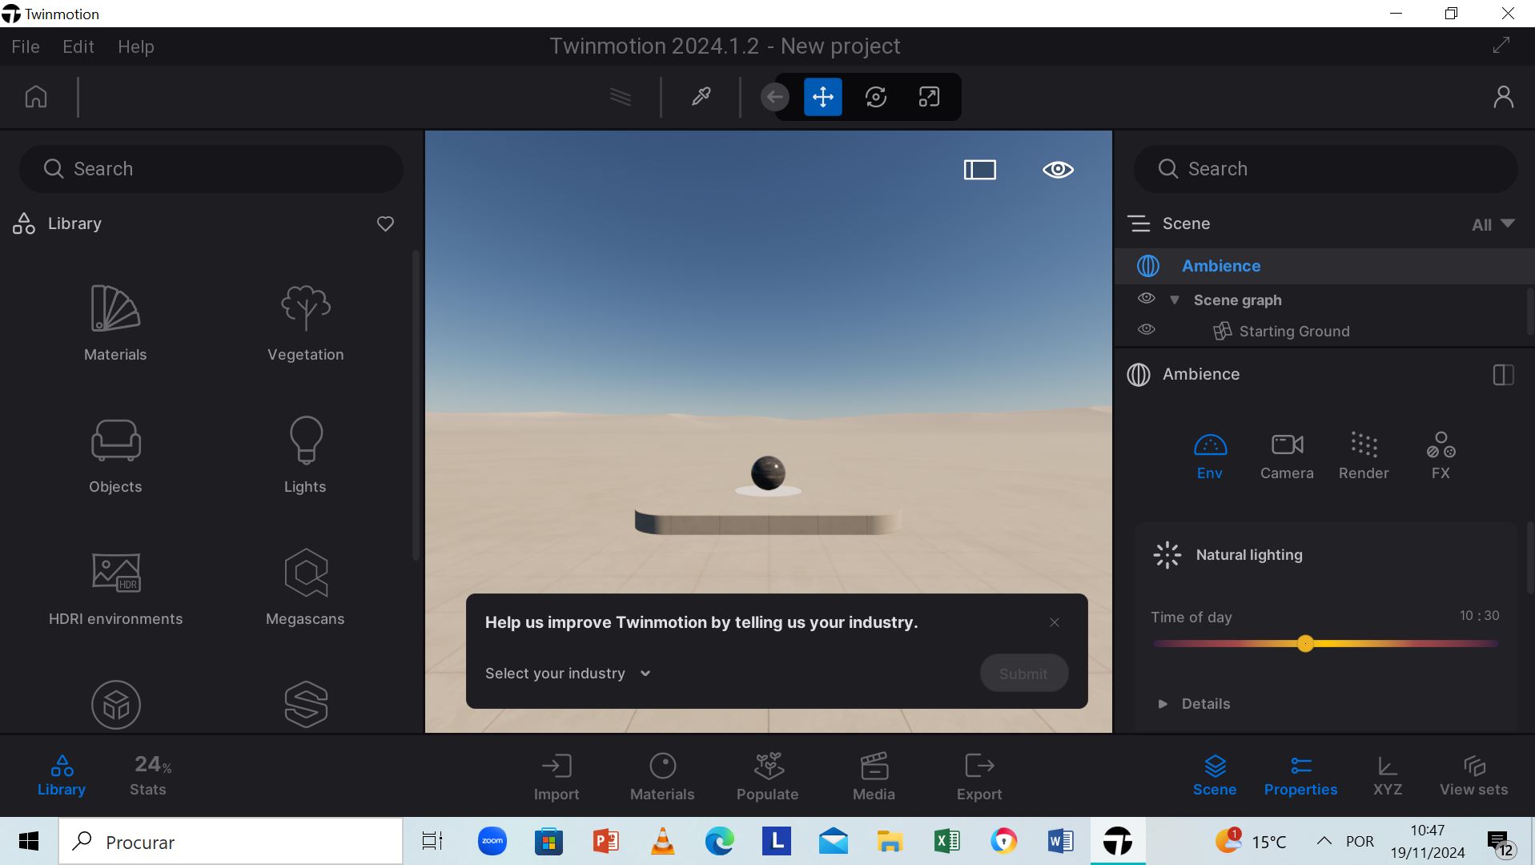1535x865 pixels.
Task: Open Select your industry dropdown
Action: click(568, 674)
